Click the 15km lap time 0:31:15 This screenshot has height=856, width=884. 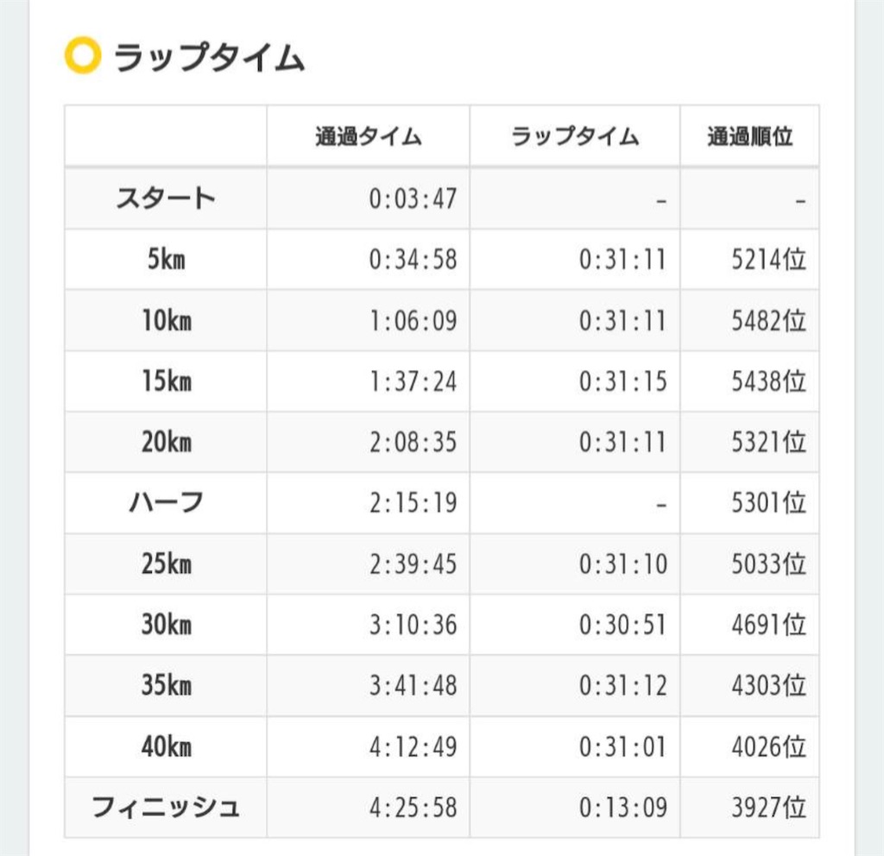coord(623,381)
